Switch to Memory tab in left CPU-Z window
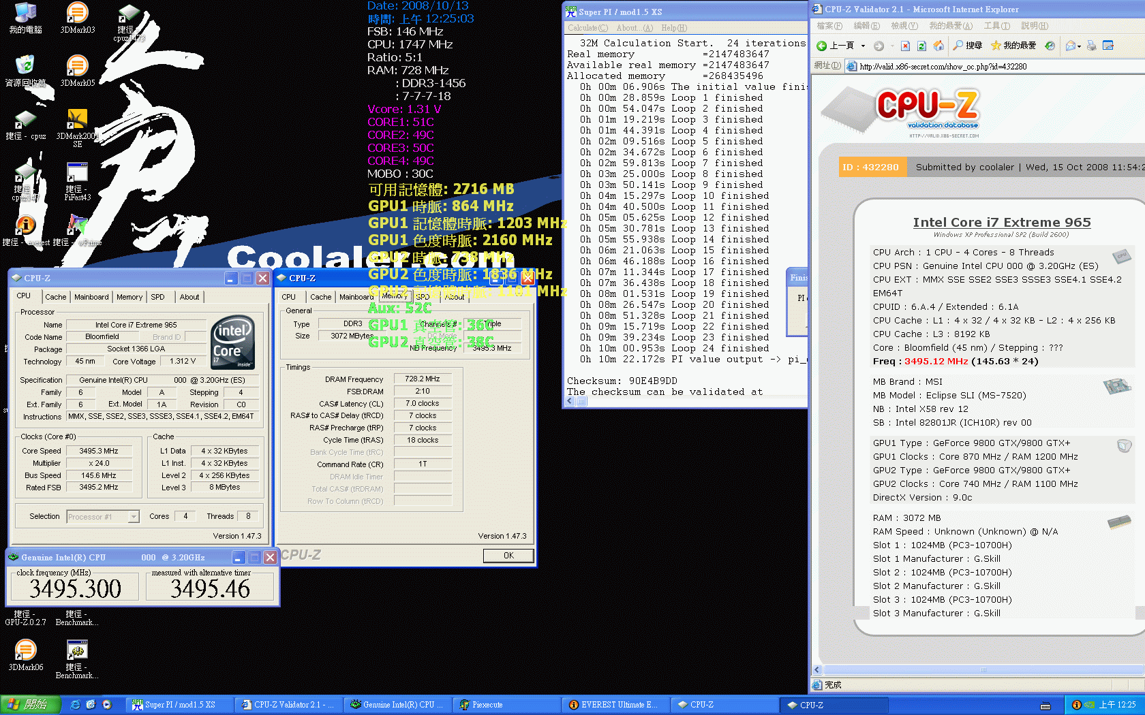This screenshot has height=715, width=1145. pyautogui.click(x=129, y=297)
